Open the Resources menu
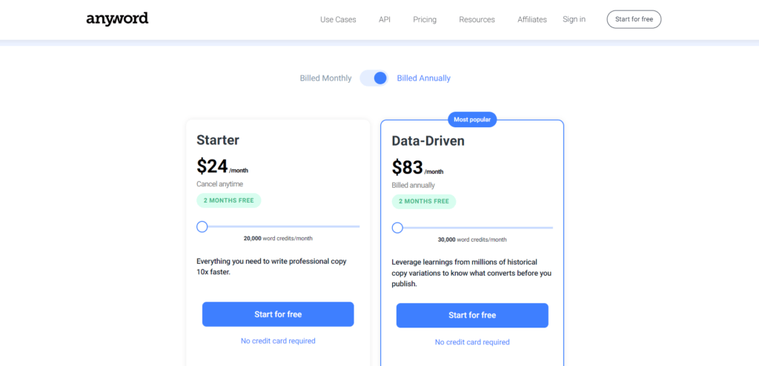 [477, 19]
